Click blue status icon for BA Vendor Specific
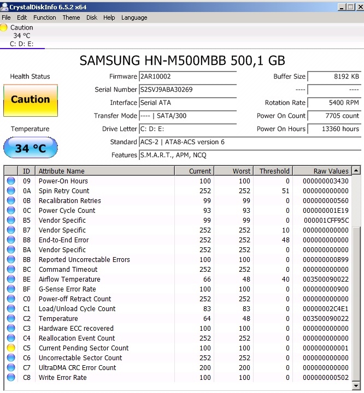The width and height of the screenshot is (364, 393). (11, 249)
